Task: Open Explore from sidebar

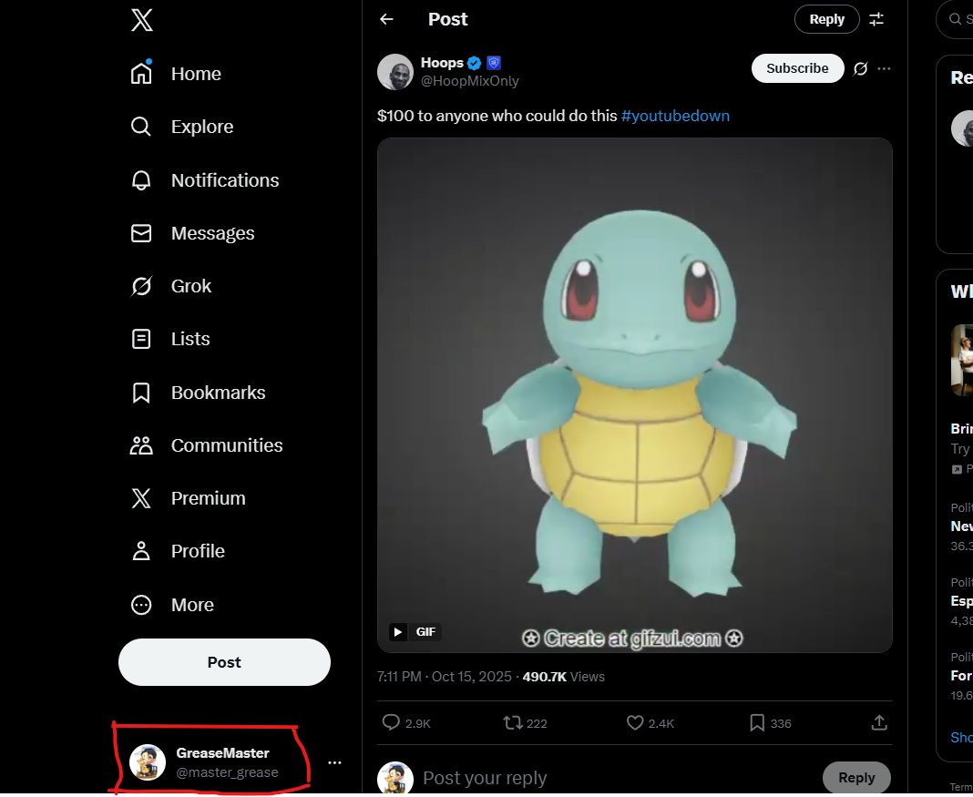Action: (182, 127)
